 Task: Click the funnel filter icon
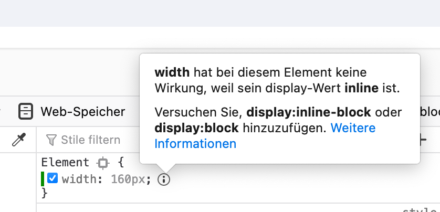pyautogui.click(x=51, y=140)
